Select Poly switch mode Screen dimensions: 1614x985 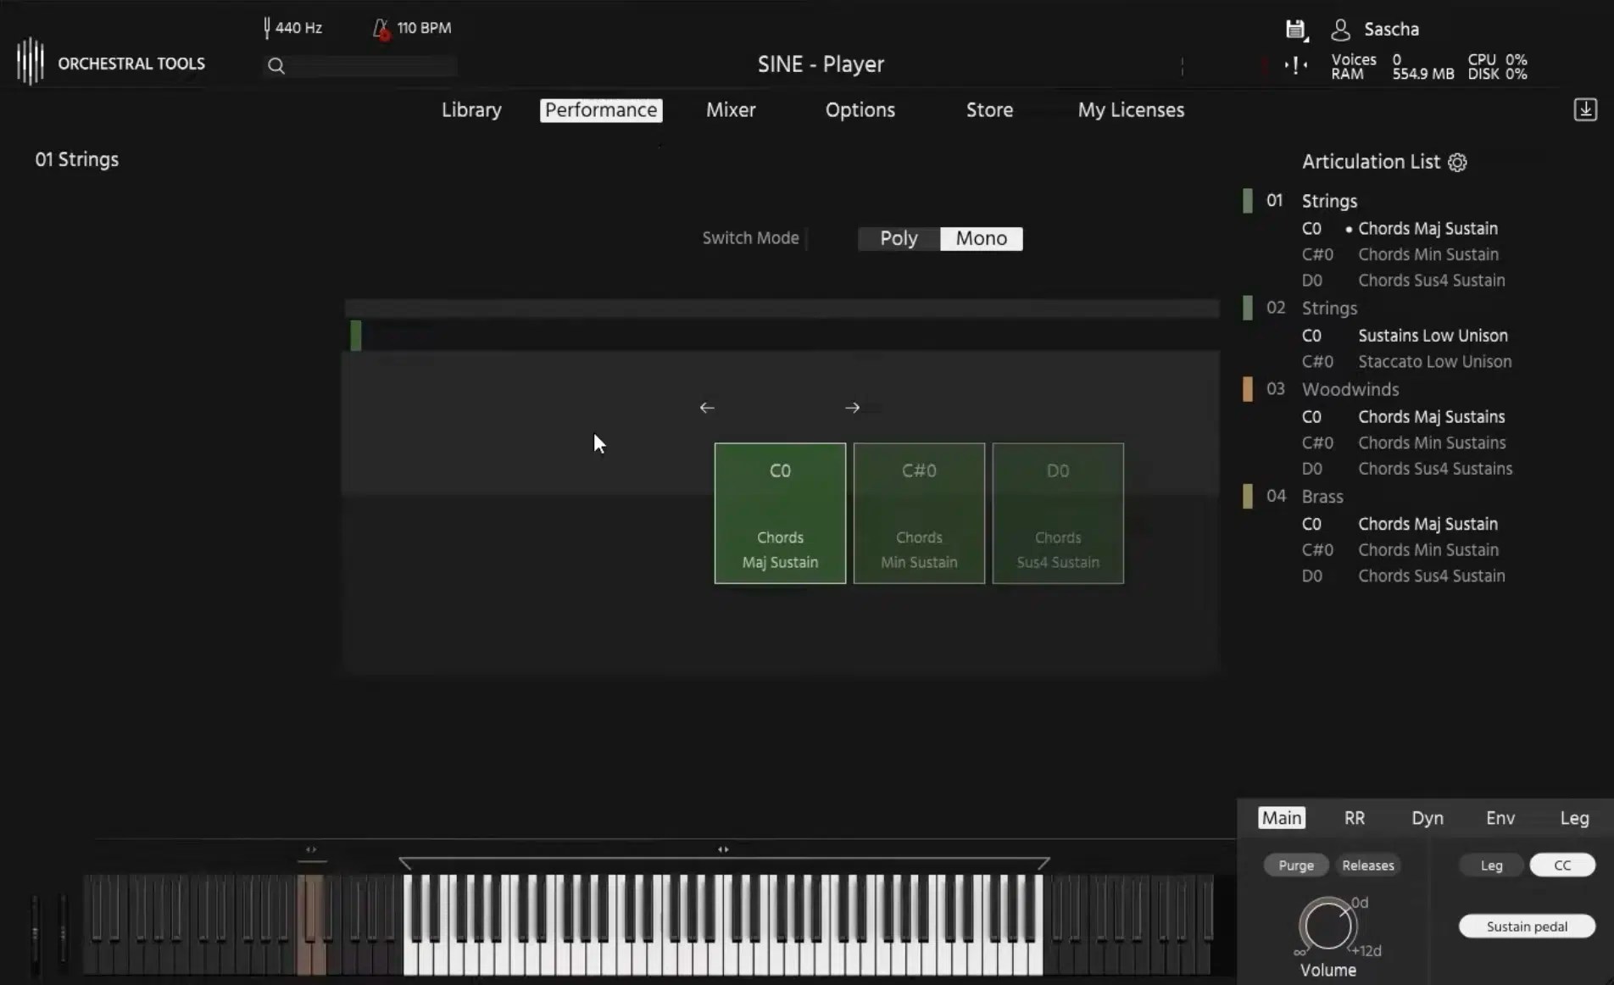[x=898, y=238]
